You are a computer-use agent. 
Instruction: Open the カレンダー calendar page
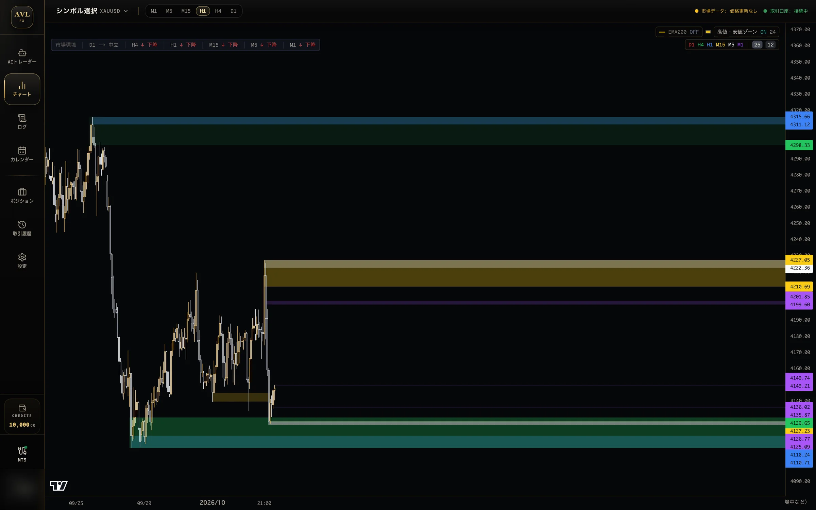click(x=22, y=154)
